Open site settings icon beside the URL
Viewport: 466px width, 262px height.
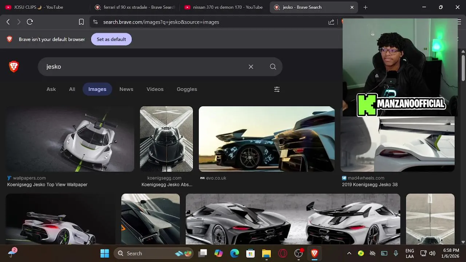coord(95,22)
